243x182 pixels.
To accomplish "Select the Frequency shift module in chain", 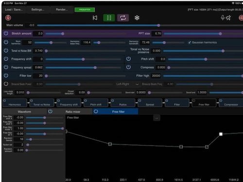I will 69,103.
